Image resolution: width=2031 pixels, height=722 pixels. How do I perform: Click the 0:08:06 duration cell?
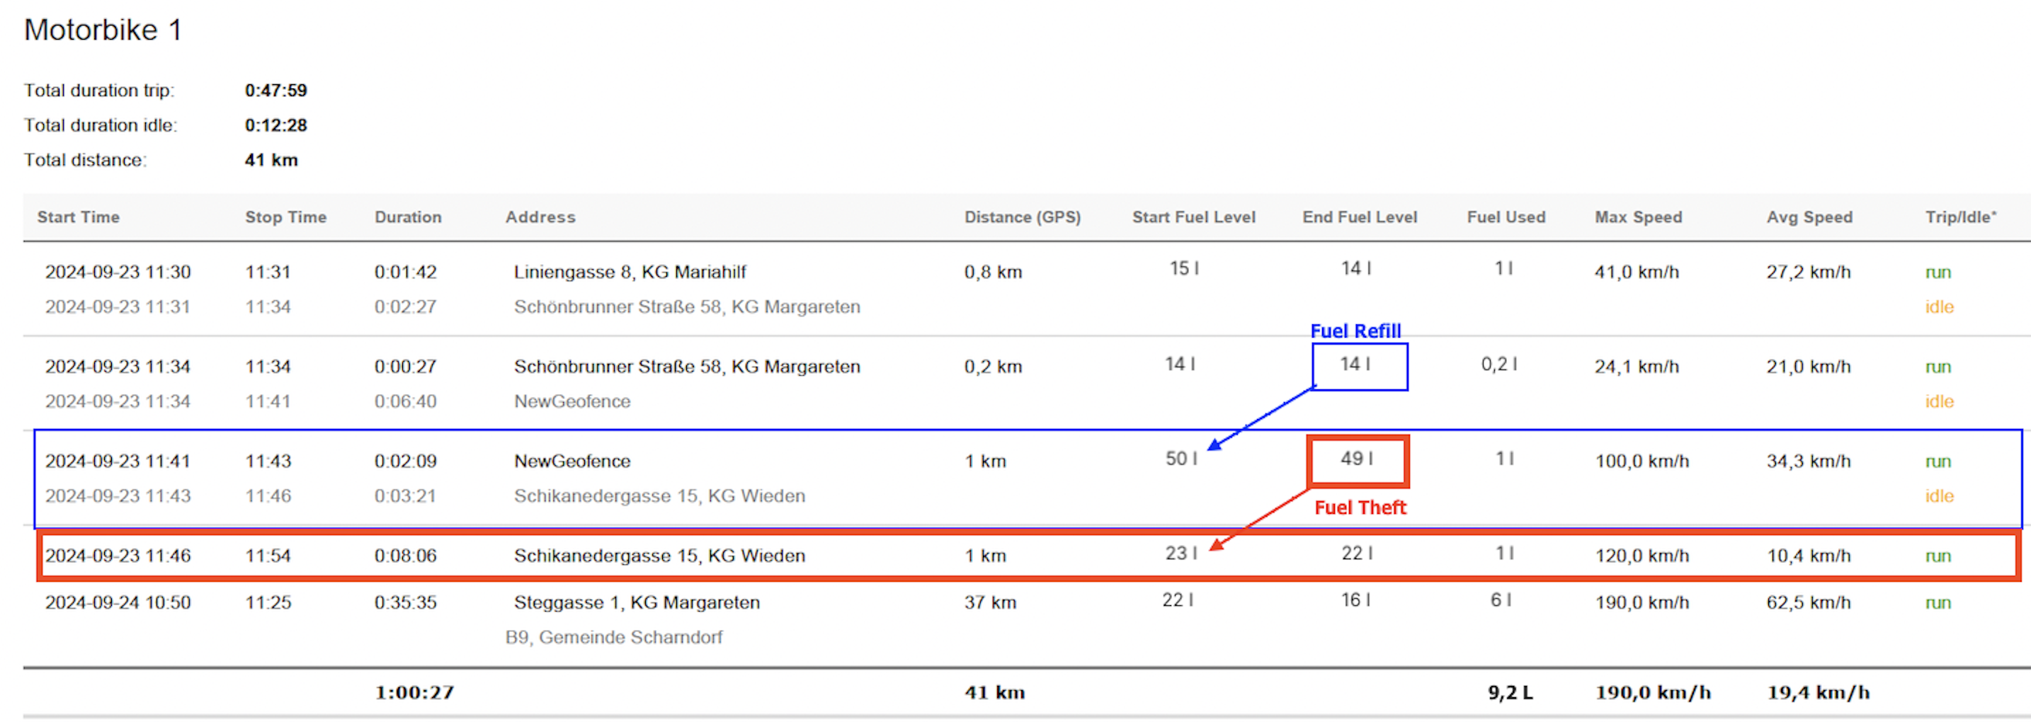[405, 556]
